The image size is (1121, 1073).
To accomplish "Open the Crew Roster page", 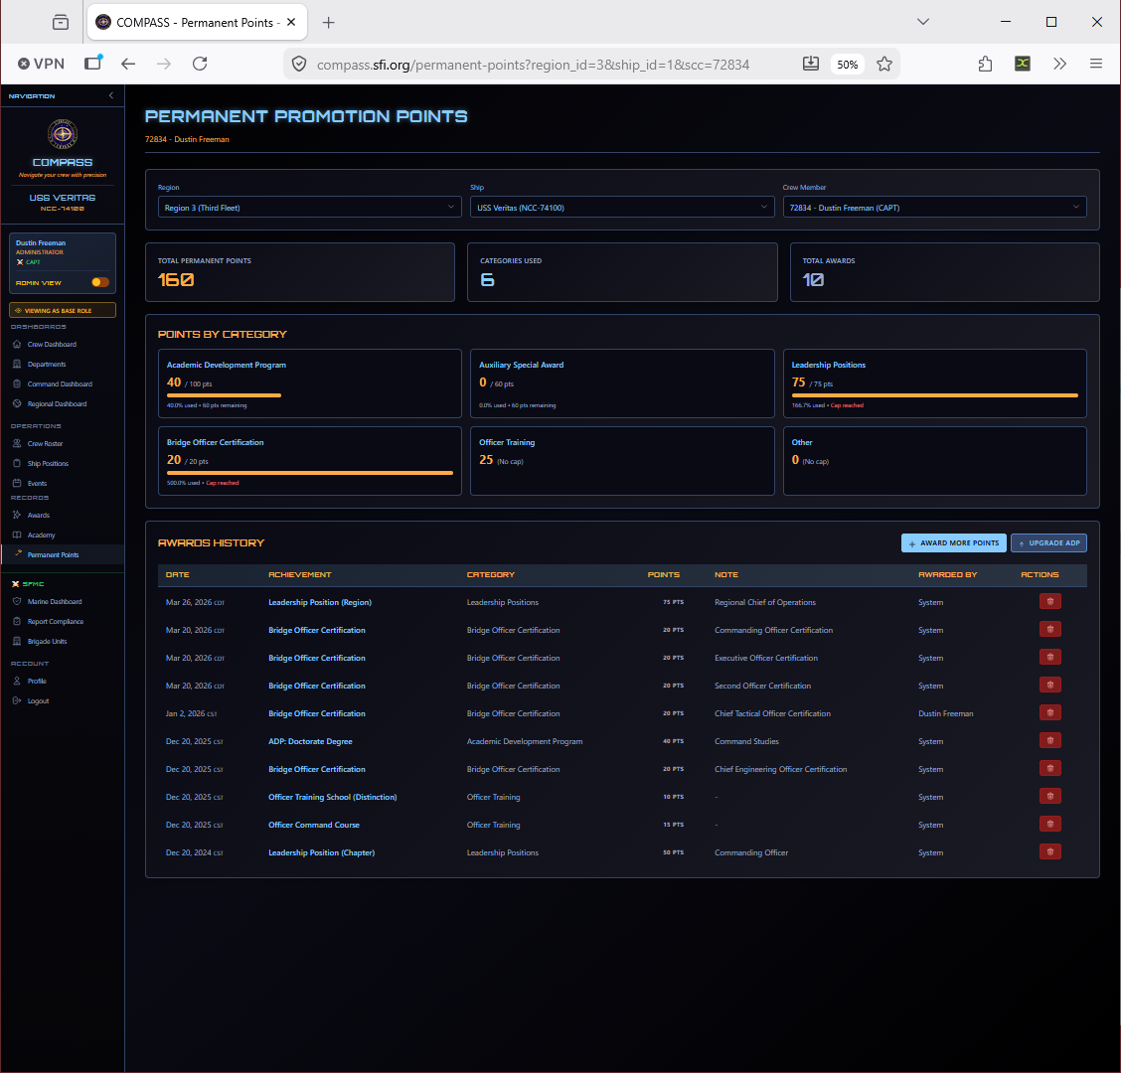I will (45, 444).
